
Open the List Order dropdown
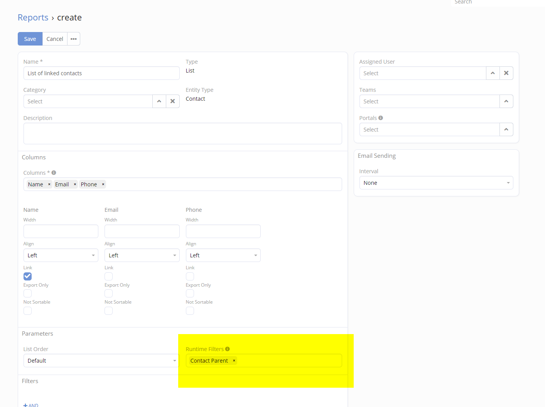pyautogui.click(x=101, y=361)
